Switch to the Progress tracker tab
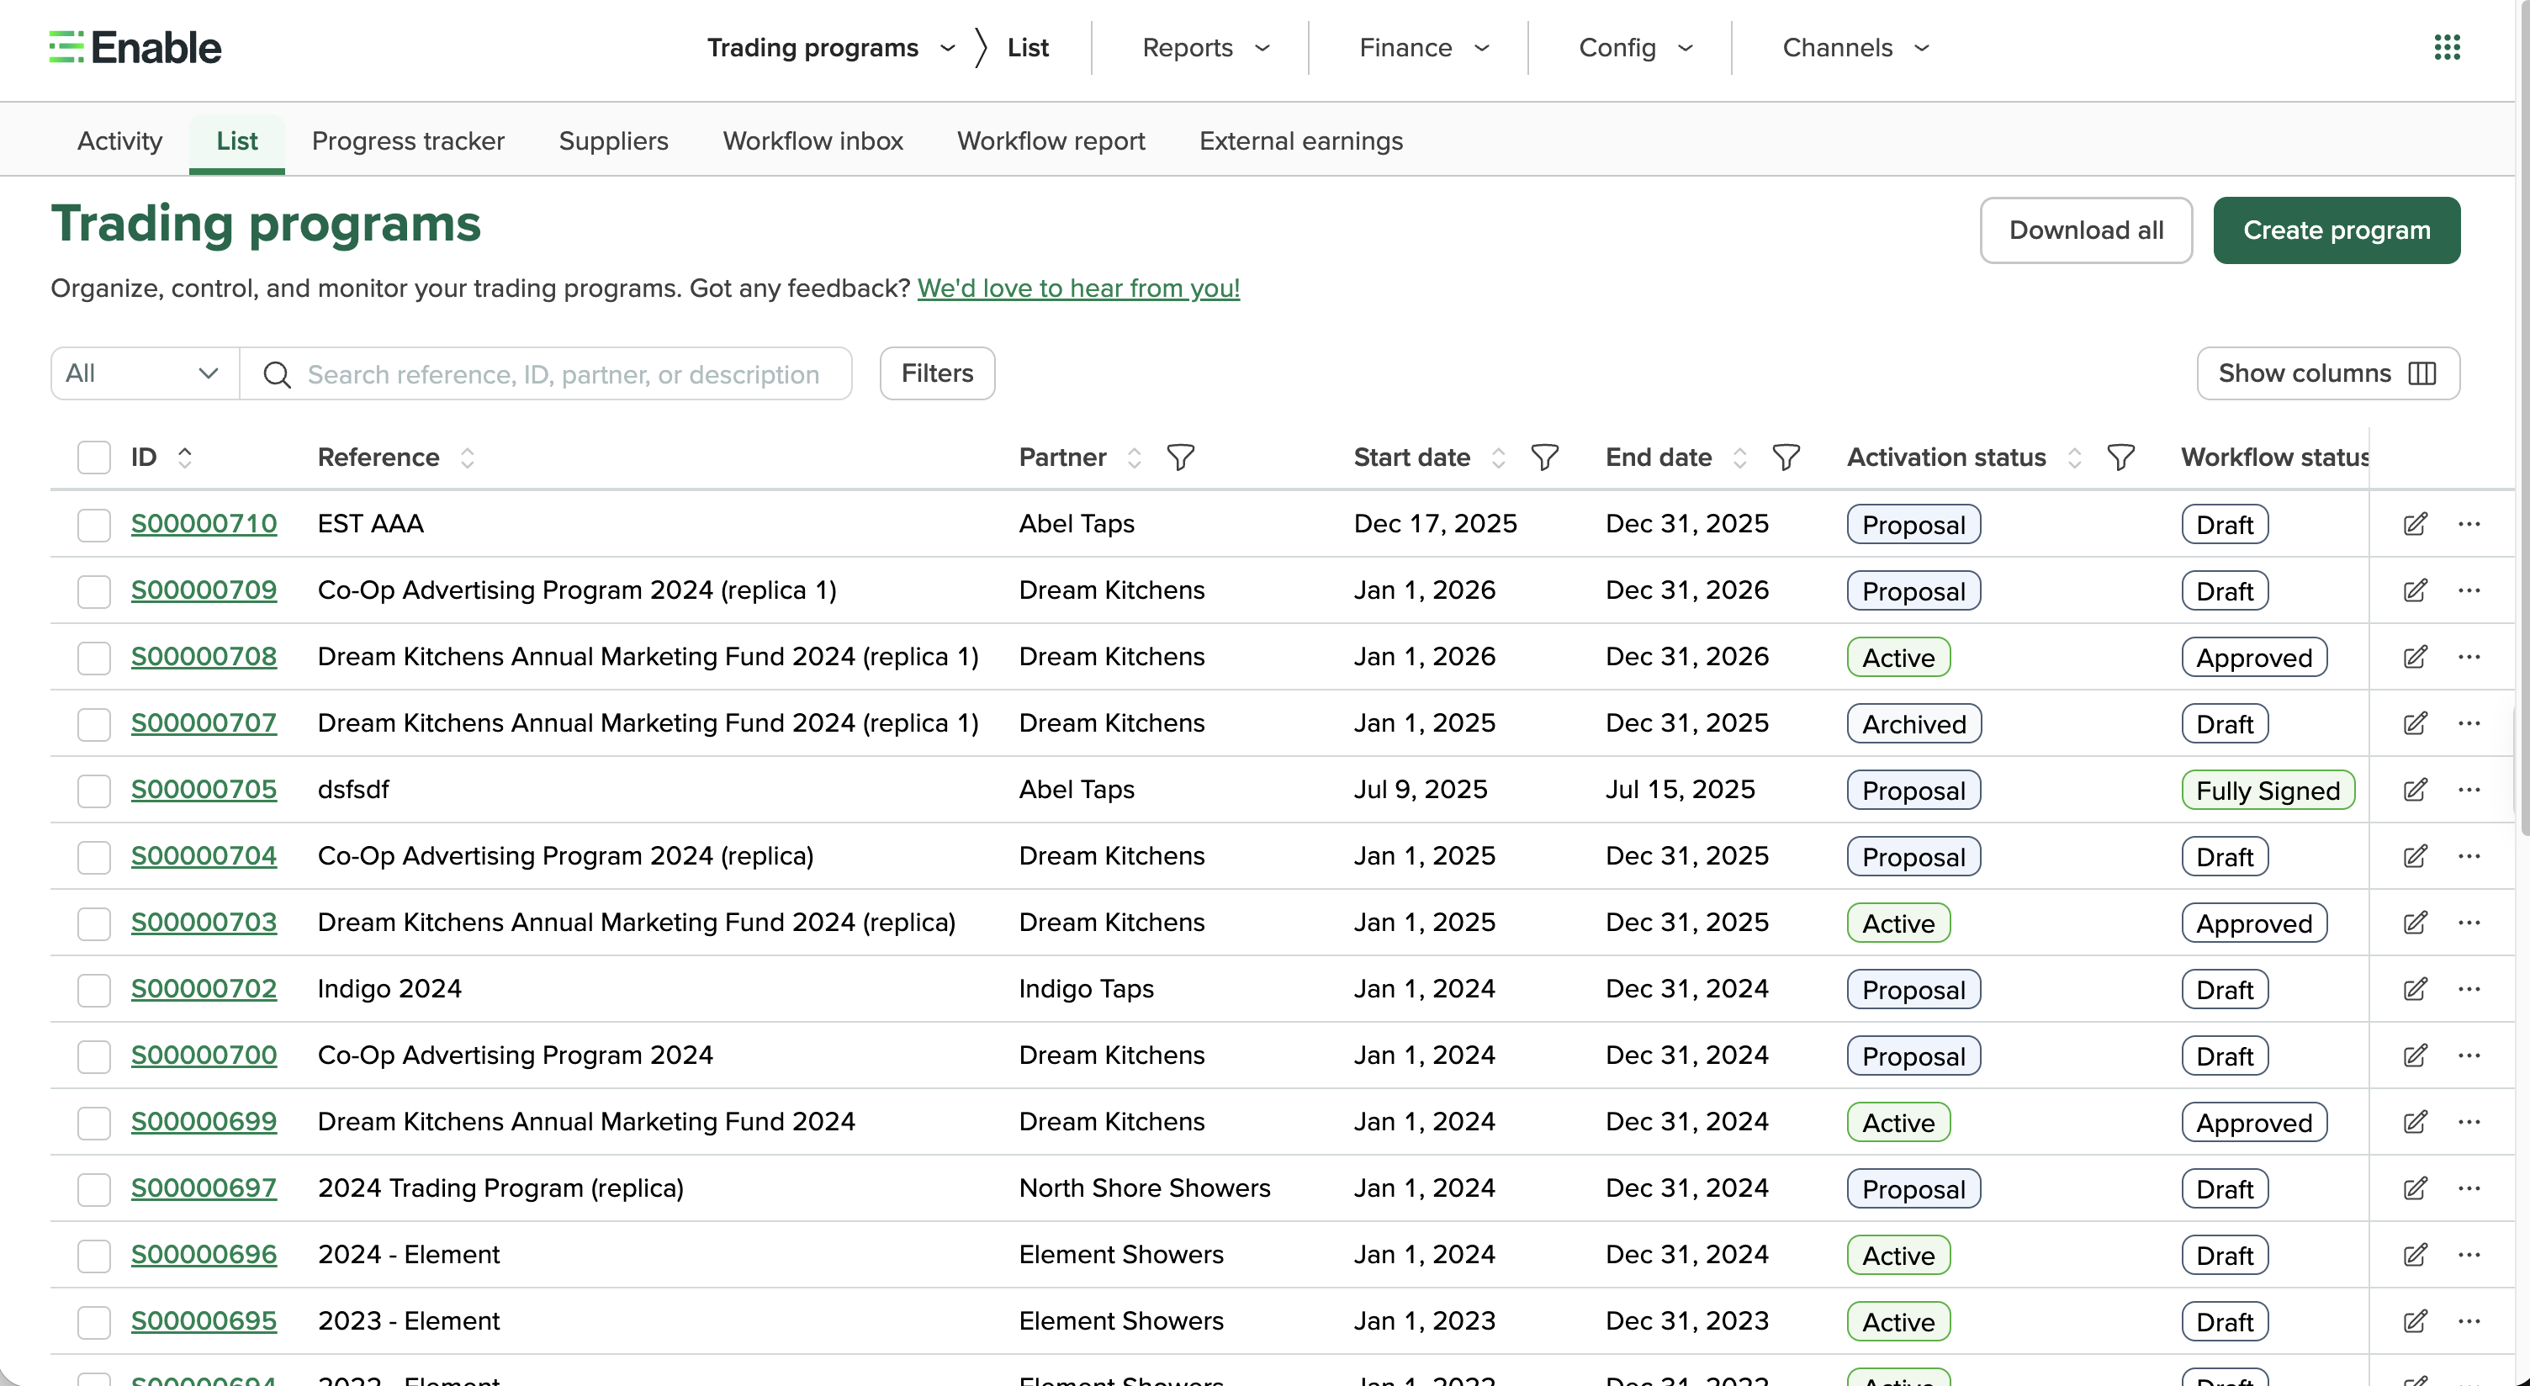2530x1386 pixels. [x=408, y=141]
